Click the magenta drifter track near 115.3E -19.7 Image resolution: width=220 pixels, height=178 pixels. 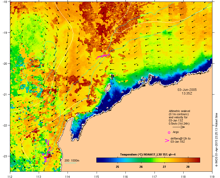tap(103, 56)
